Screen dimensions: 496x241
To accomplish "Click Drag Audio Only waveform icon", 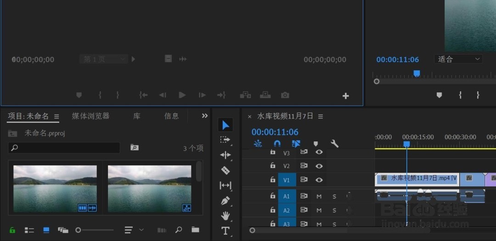I will pos(183,59).
